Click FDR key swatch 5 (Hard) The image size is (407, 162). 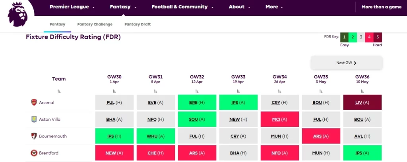click(378, 37)
